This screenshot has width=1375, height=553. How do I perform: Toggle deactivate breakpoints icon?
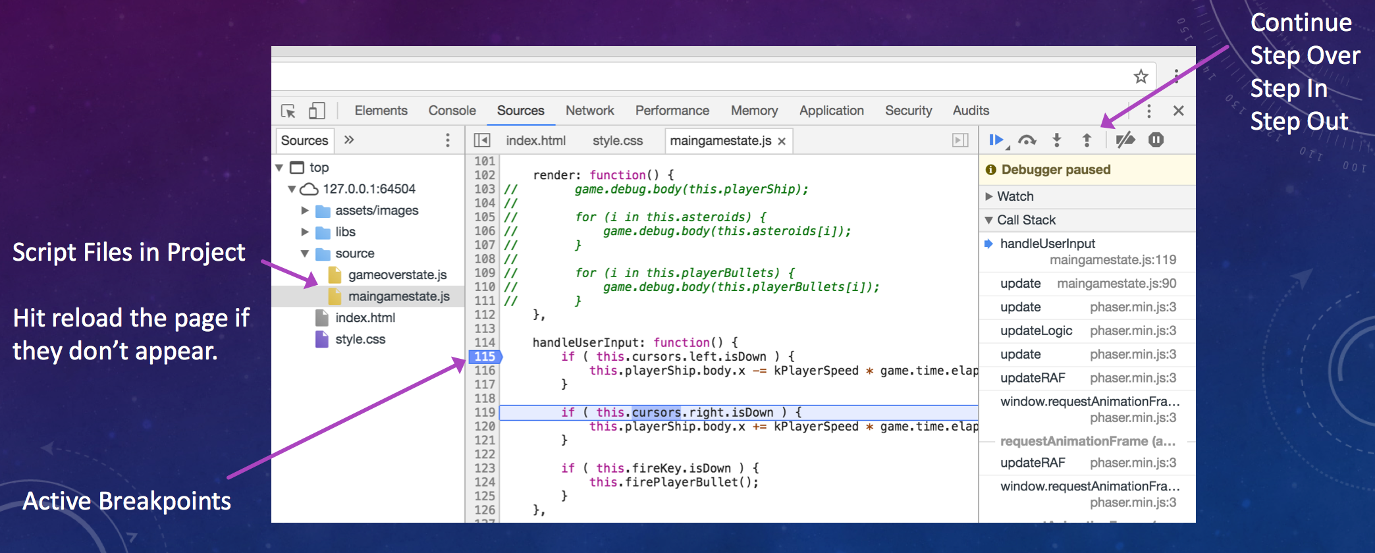[1125, 140]
